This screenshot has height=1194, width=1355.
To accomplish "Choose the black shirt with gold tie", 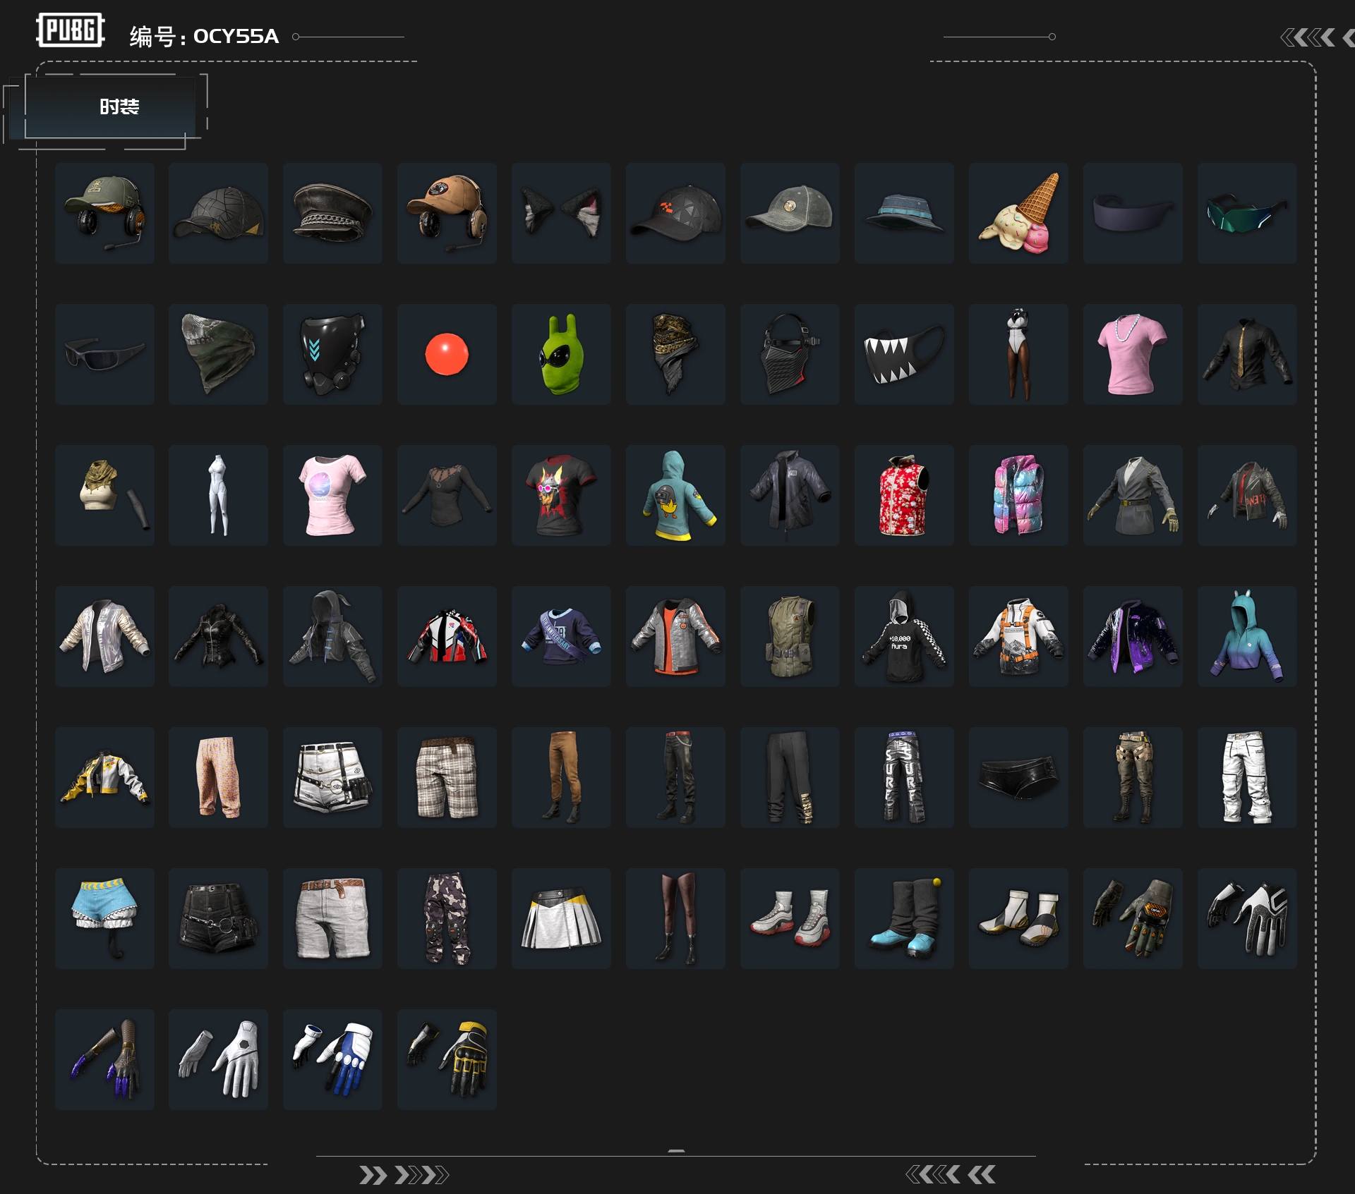I will tap(1247, 354).
